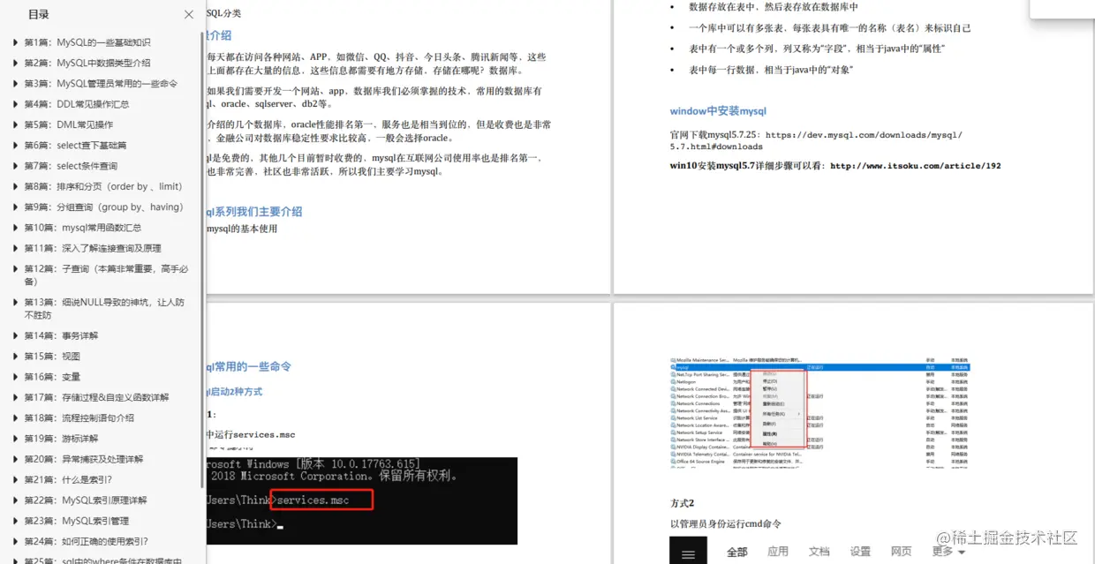Close the 目录 sidebar panel
The width and height of the screenshot is (1095, 564).
pyautogui.click(x=189, y=14)
